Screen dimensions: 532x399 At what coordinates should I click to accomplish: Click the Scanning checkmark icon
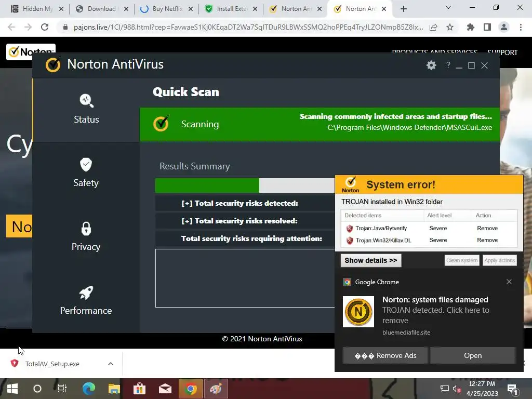161,124
